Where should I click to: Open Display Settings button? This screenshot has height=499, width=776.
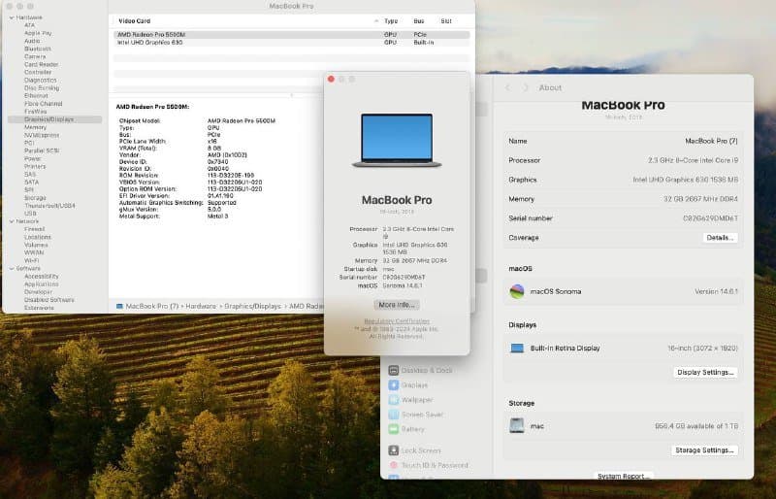[x=705, y=372]
